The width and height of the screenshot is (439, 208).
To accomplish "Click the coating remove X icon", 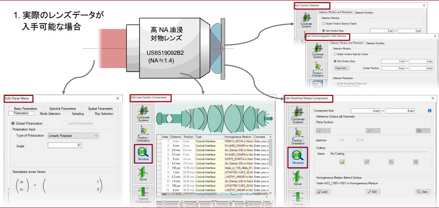I will pos(416,162).
